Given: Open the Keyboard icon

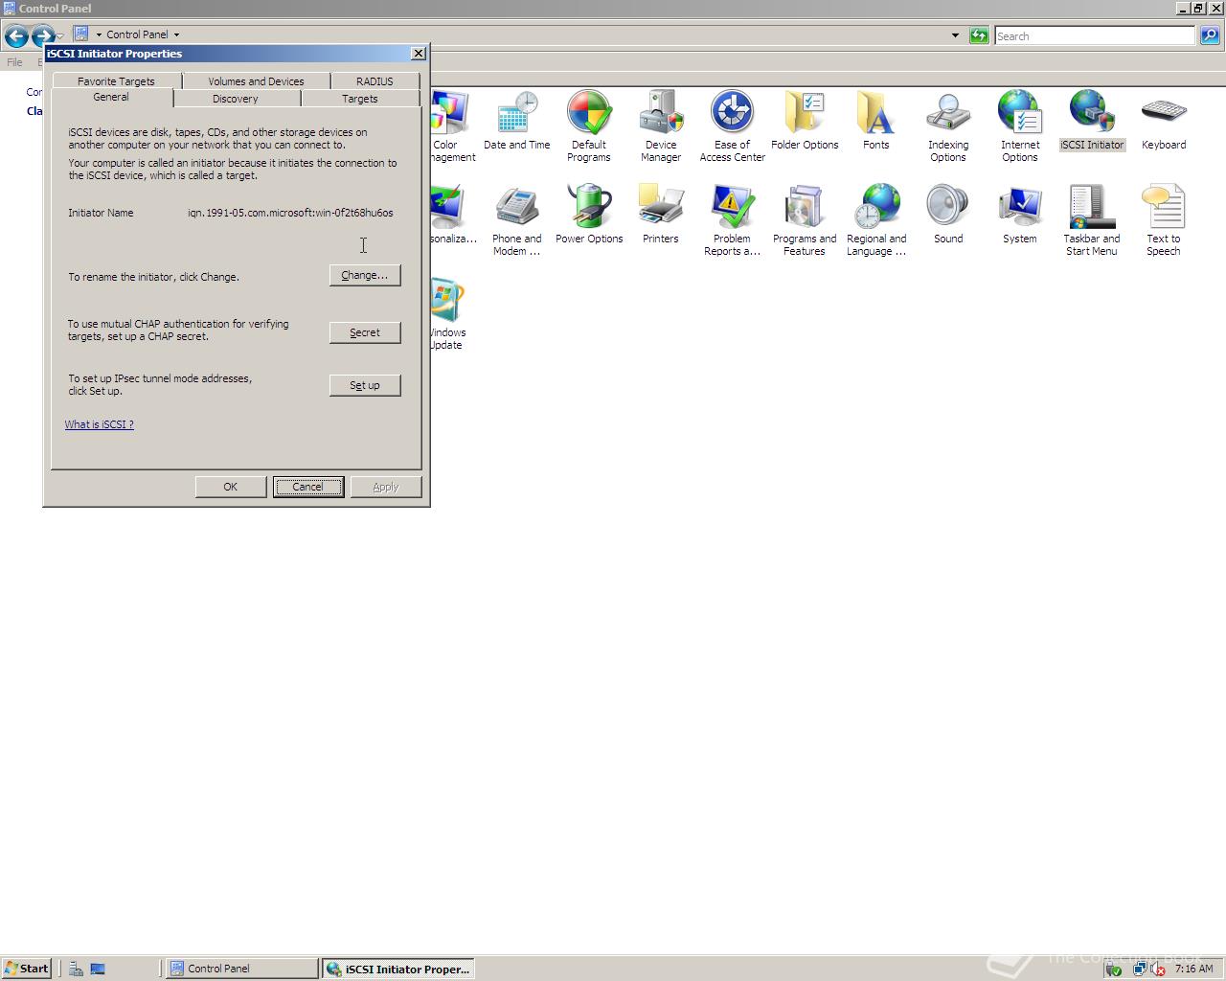Looking at the screenshot, I should tap(1164, 122).
